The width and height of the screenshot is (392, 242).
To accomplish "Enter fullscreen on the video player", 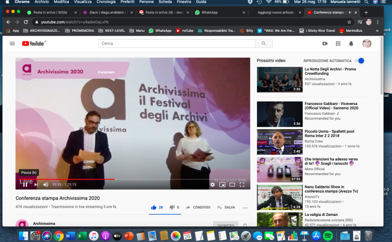I will click(242, 185).
